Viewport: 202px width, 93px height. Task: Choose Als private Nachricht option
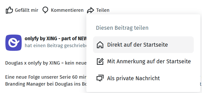(143, 78)
